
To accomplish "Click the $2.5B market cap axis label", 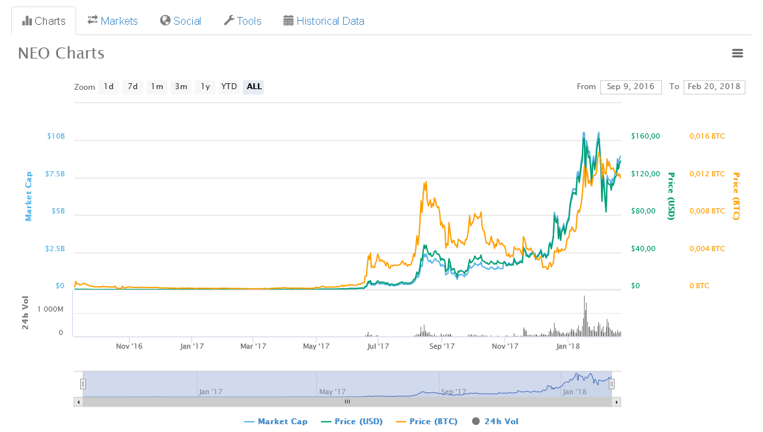I will tap(55, 249).
